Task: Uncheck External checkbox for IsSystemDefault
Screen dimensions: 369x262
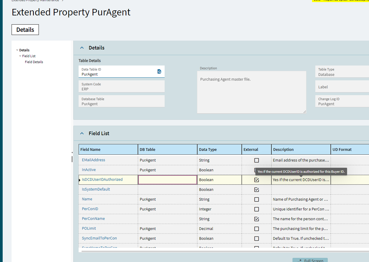Action: [x=257, y=190]
